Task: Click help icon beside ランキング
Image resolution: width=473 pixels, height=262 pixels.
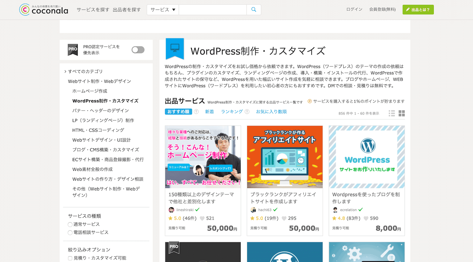Action: coord(247,112)
